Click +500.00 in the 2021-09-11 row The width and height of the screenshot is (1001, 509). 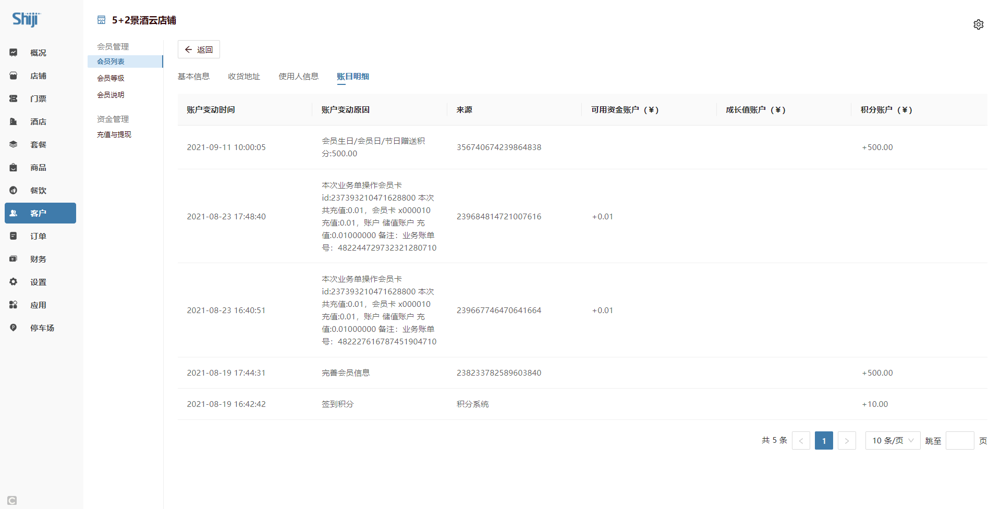877,147
